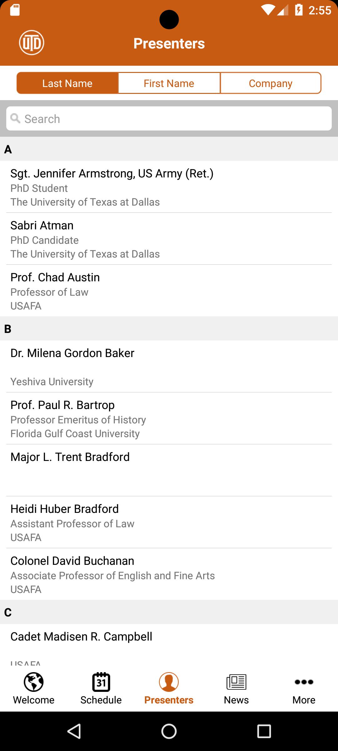Viewport: 338px width, 751px height.
Task: Focus the Search presenters field
Action: [x=169, y=119]
